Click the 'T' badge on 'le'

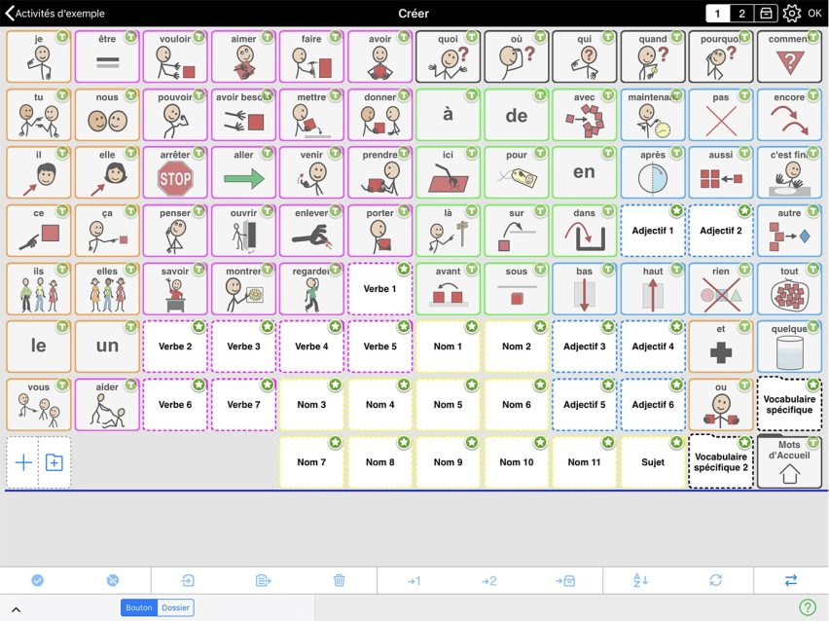click(x=62, y=326)
